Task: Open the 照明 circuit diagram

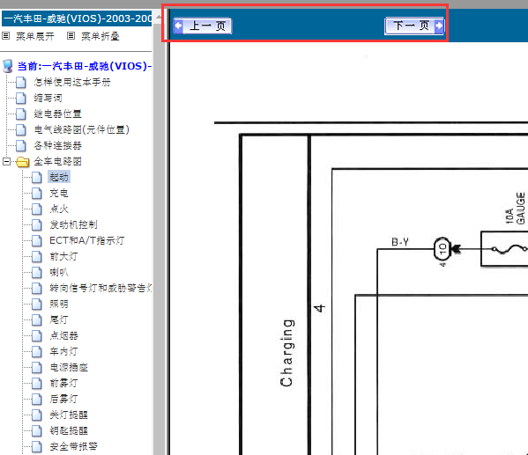Action: [x=59, y=304]
